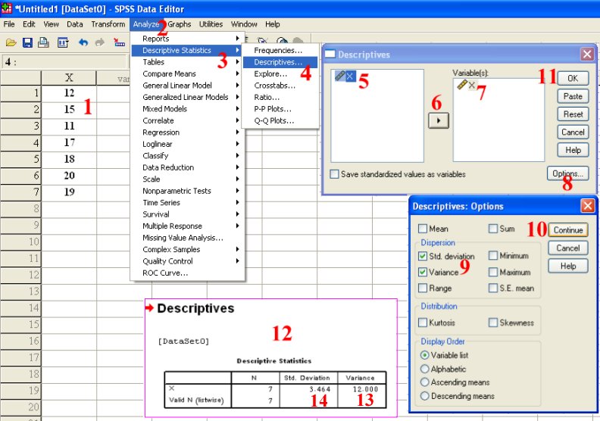Viewport: 600px width, 421px height.
Task: Tick the Kurtosis checkbox
Action: pos(423,323)
